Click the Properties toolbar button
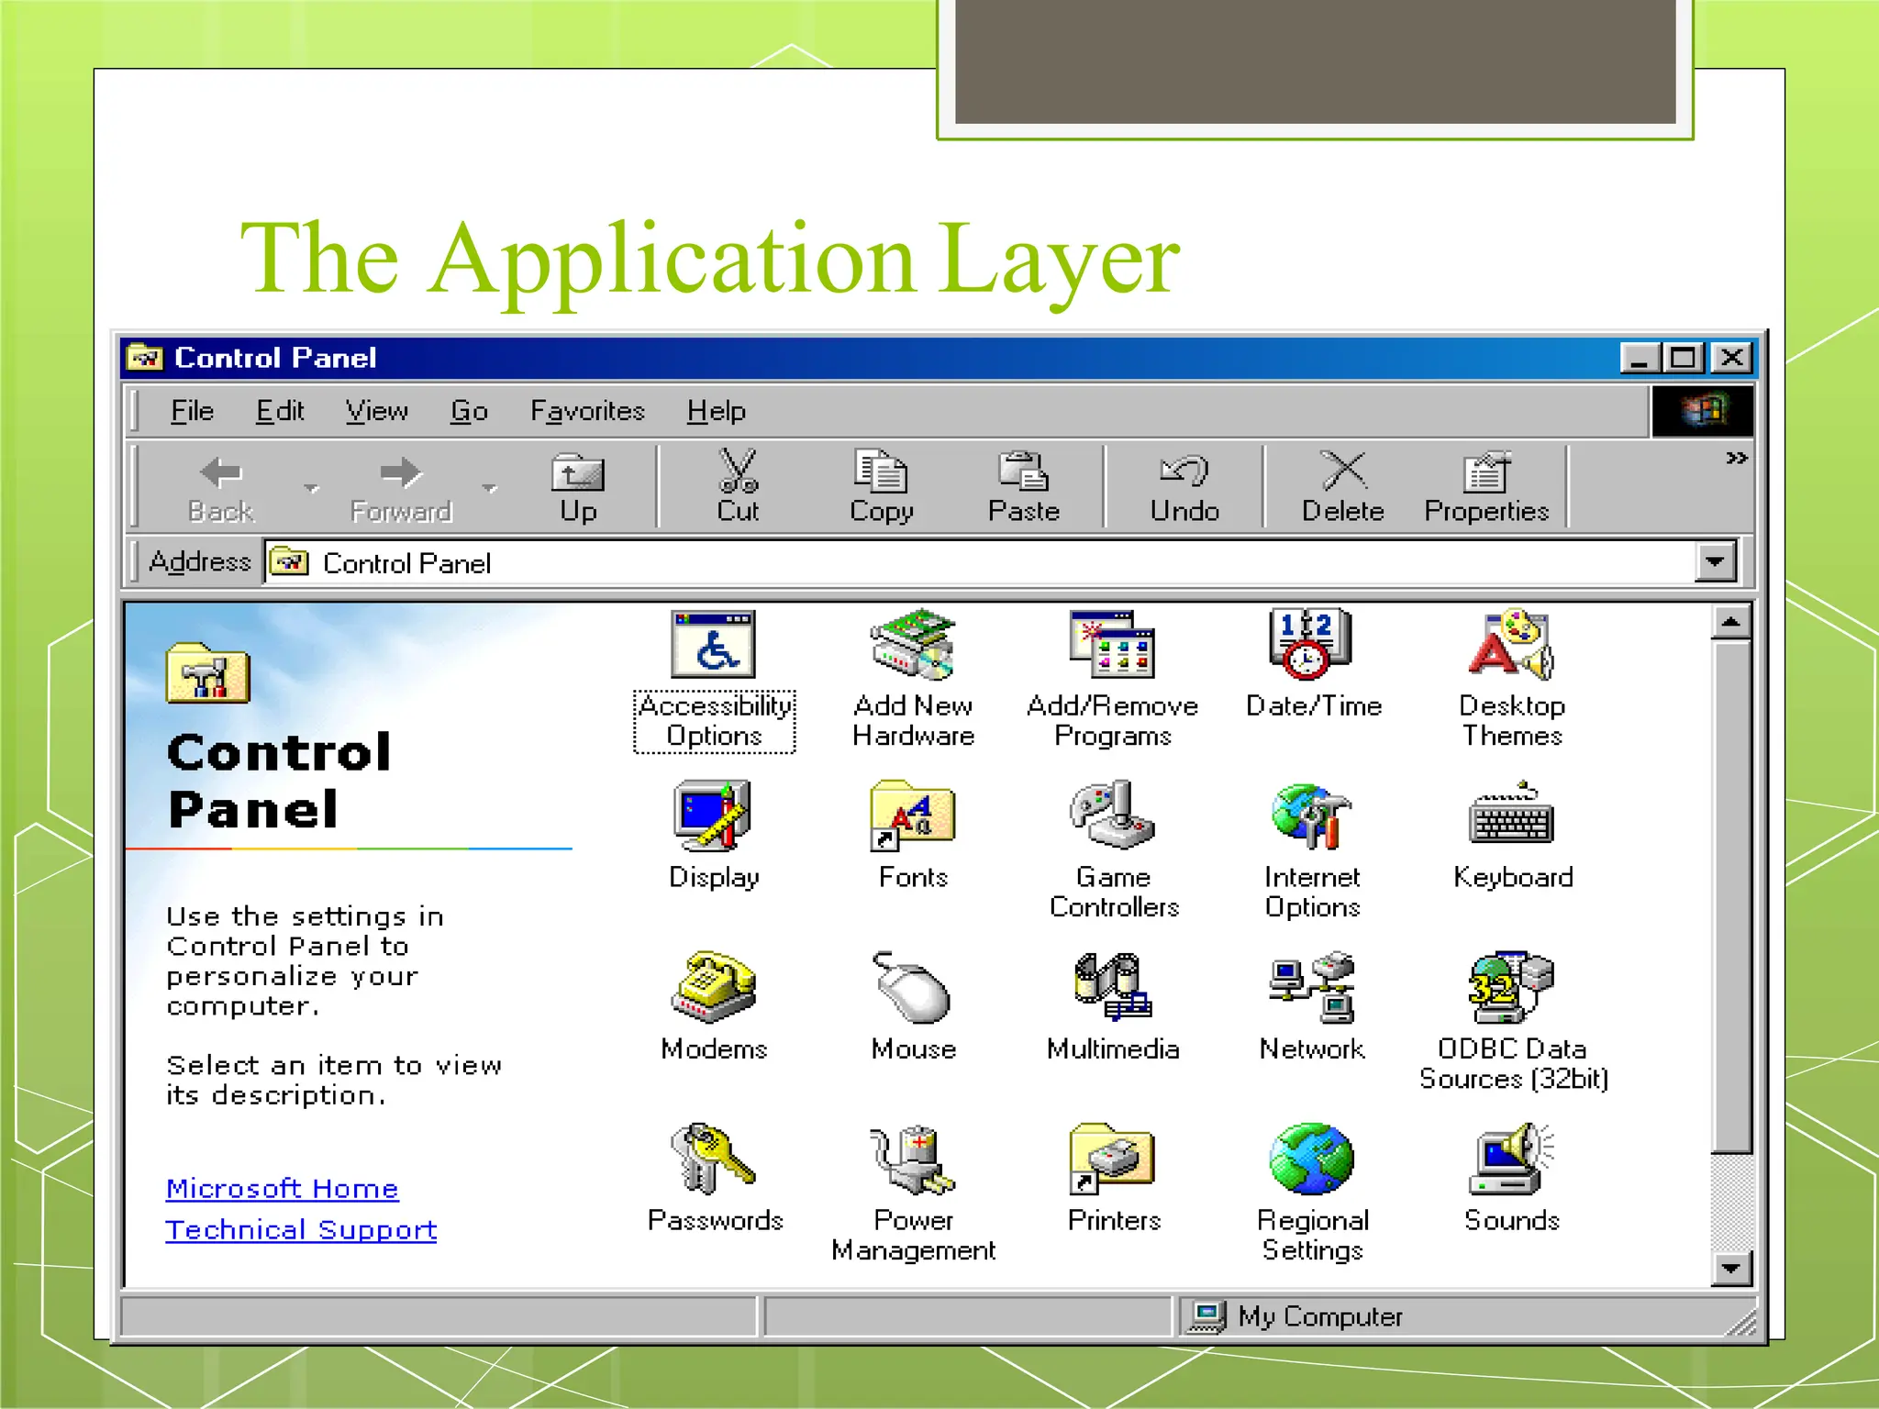This screenshot has width=1879, height=1409. (1486, 488)
